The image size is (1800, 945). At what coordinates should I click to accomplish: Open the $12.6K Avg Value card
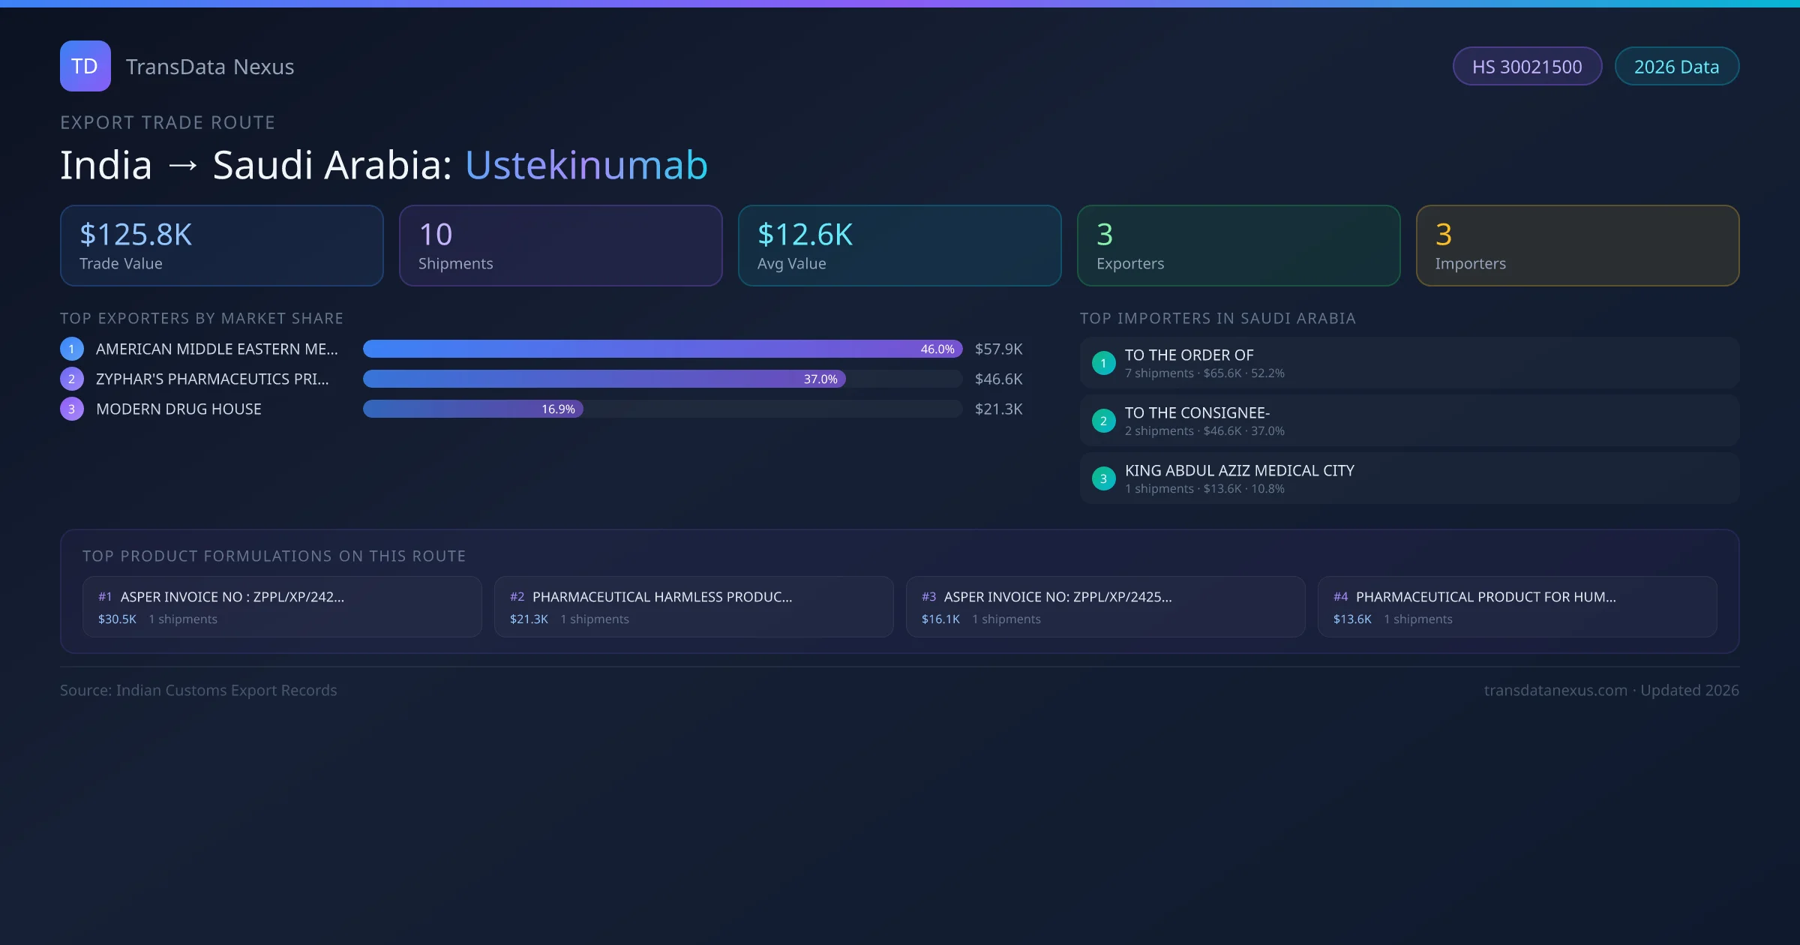click(899, 245)
